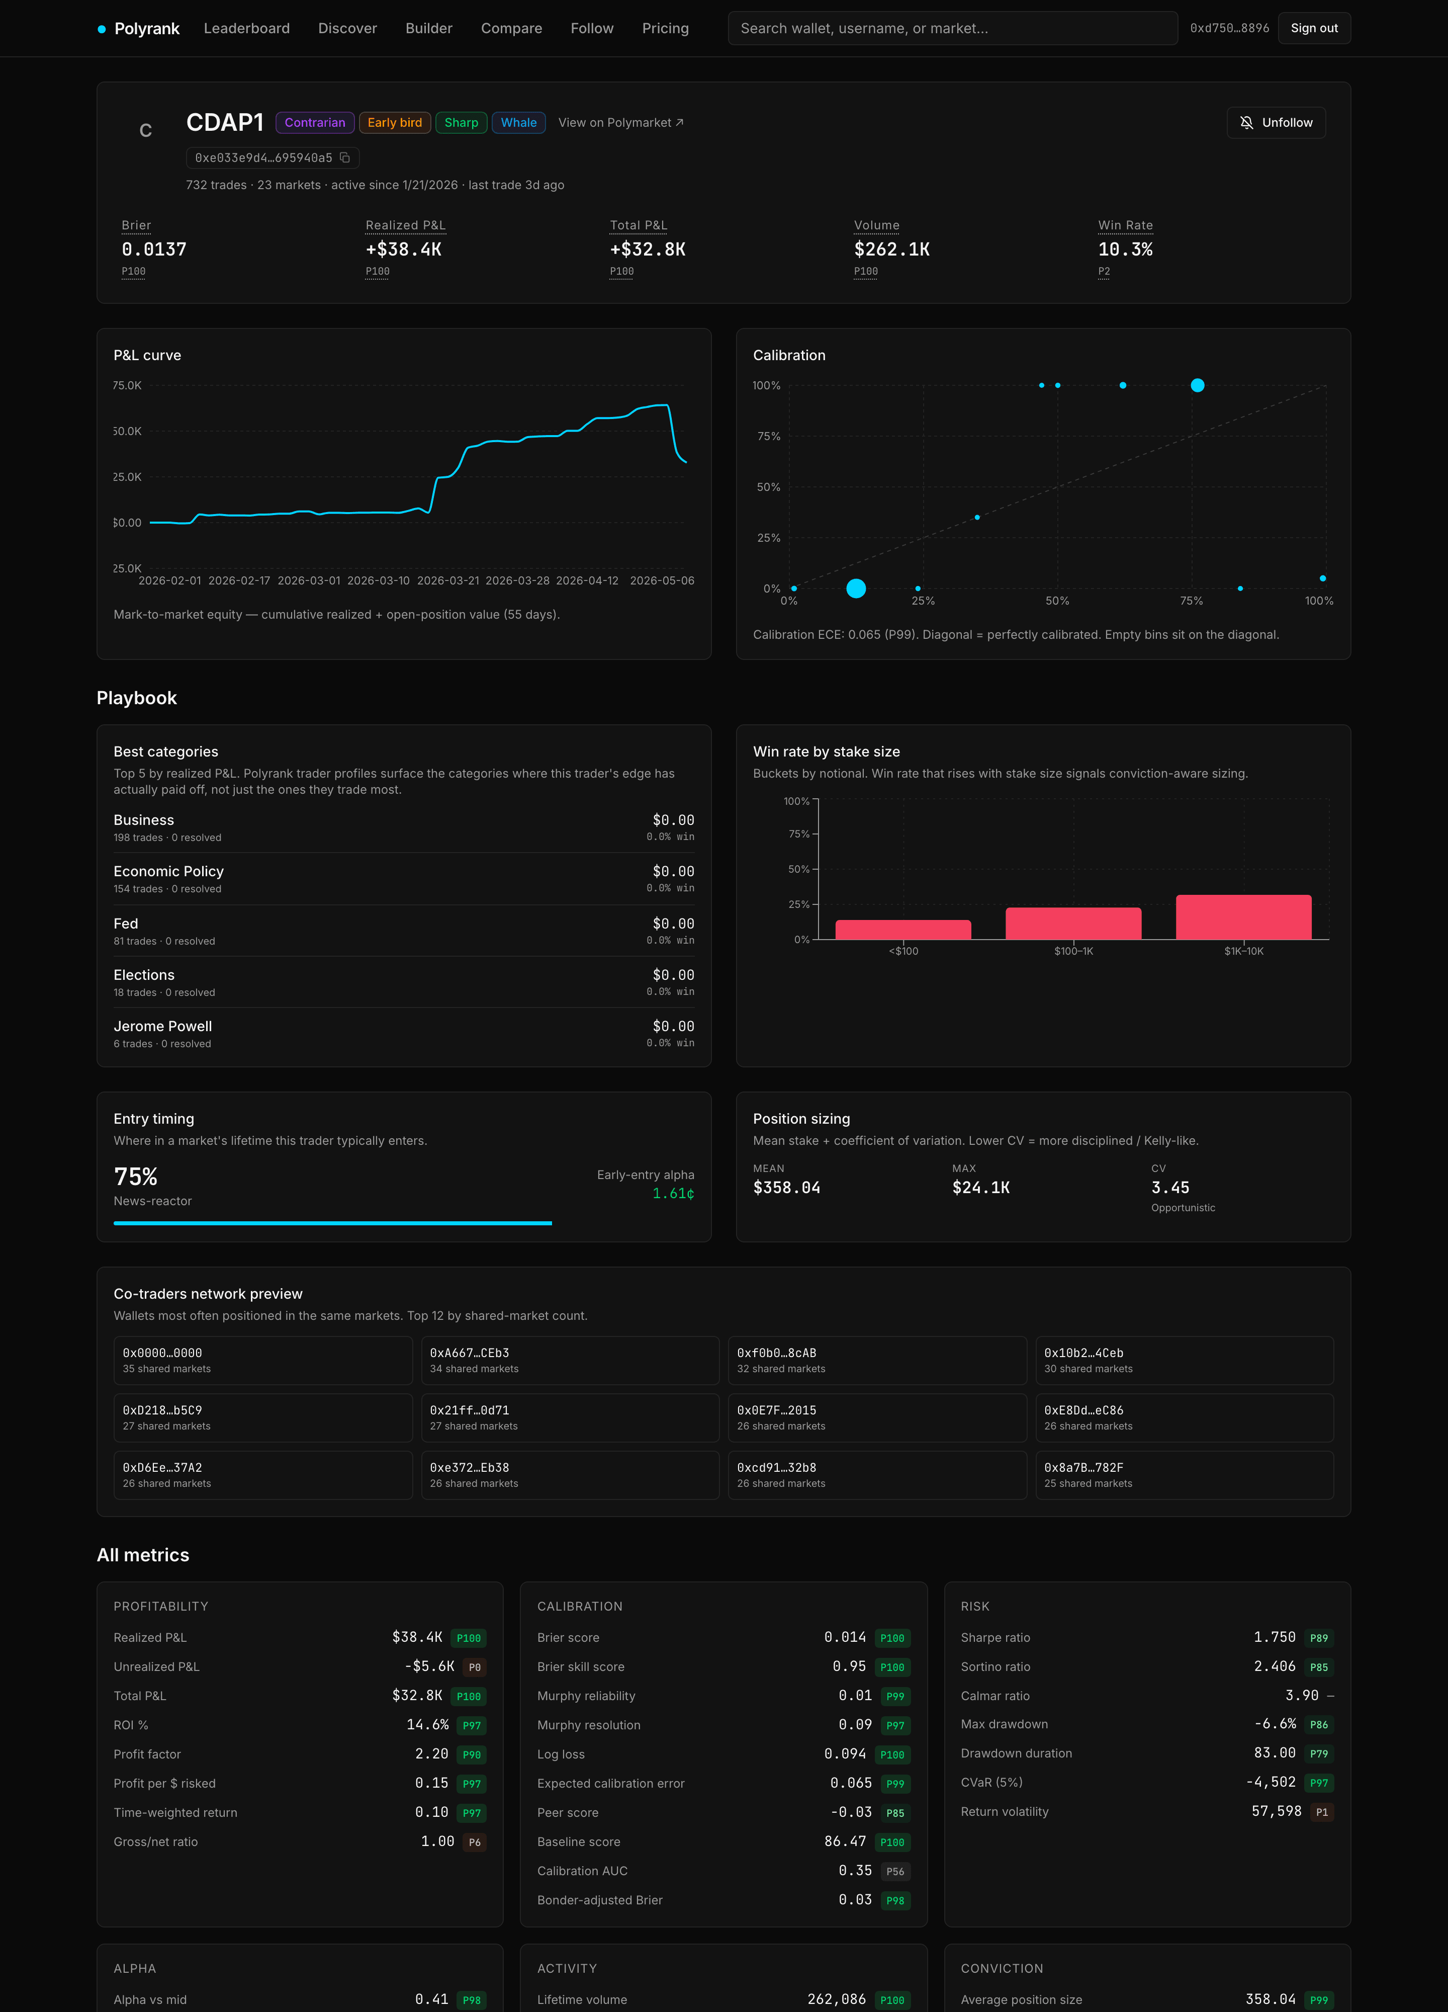Click the Total P&L header stat label
Screen dimensions: 1448x2012
pyautogui.click(x=639, y=225)
